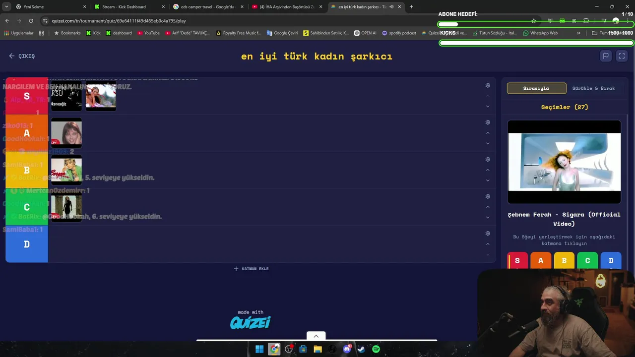Open Windows Start menu
This screenshot has height=357, width=635.
[x=259, y=349]
